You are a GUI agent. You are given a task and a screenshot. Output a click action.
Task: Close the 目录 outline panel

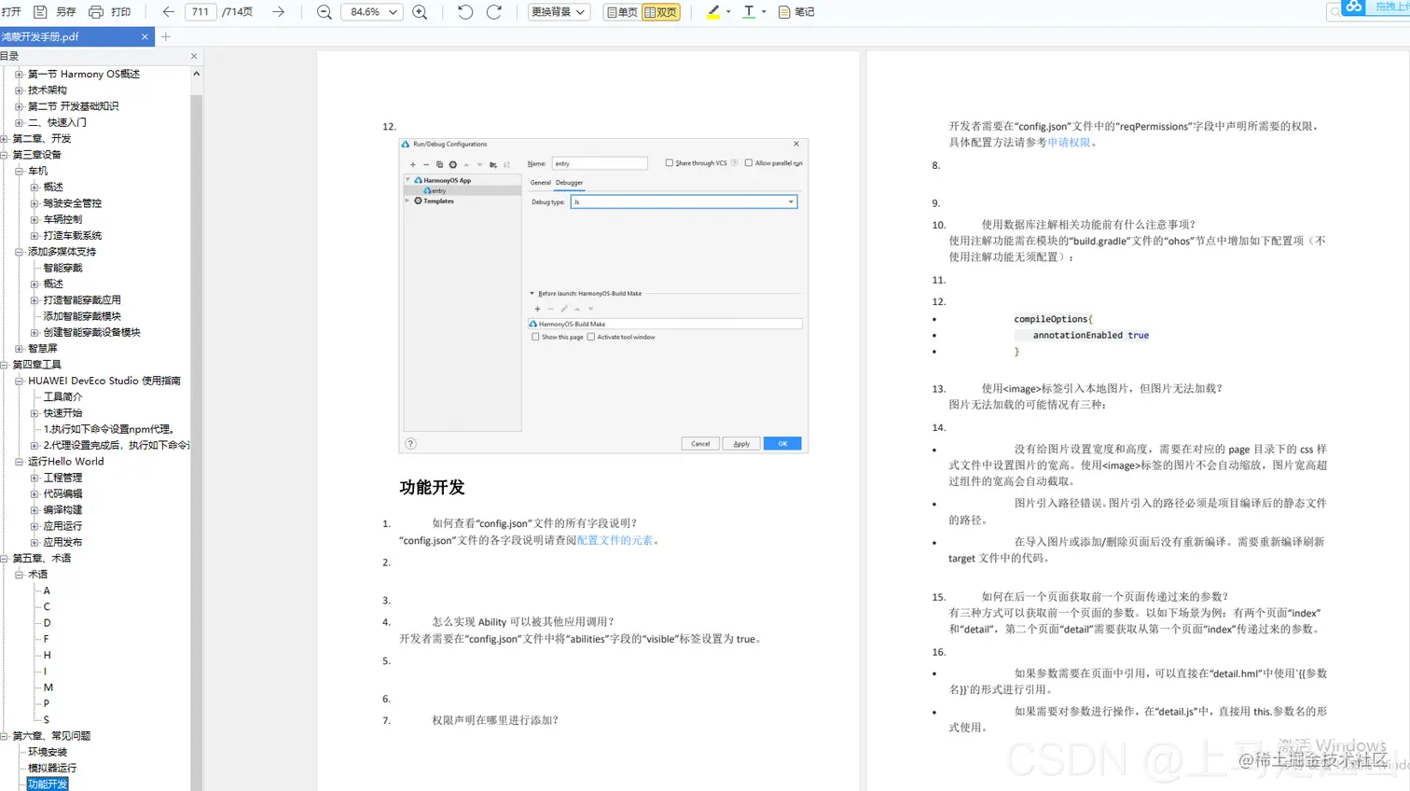194,56
